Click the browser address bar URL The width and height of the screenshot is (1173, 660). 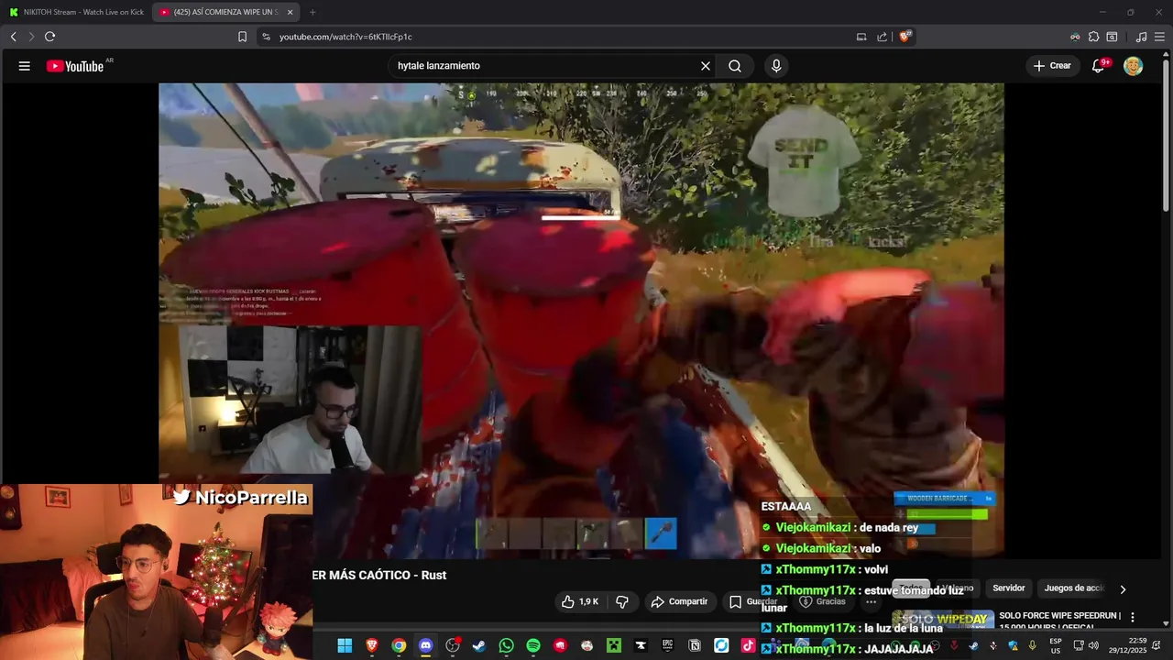[x=345, y=37]
